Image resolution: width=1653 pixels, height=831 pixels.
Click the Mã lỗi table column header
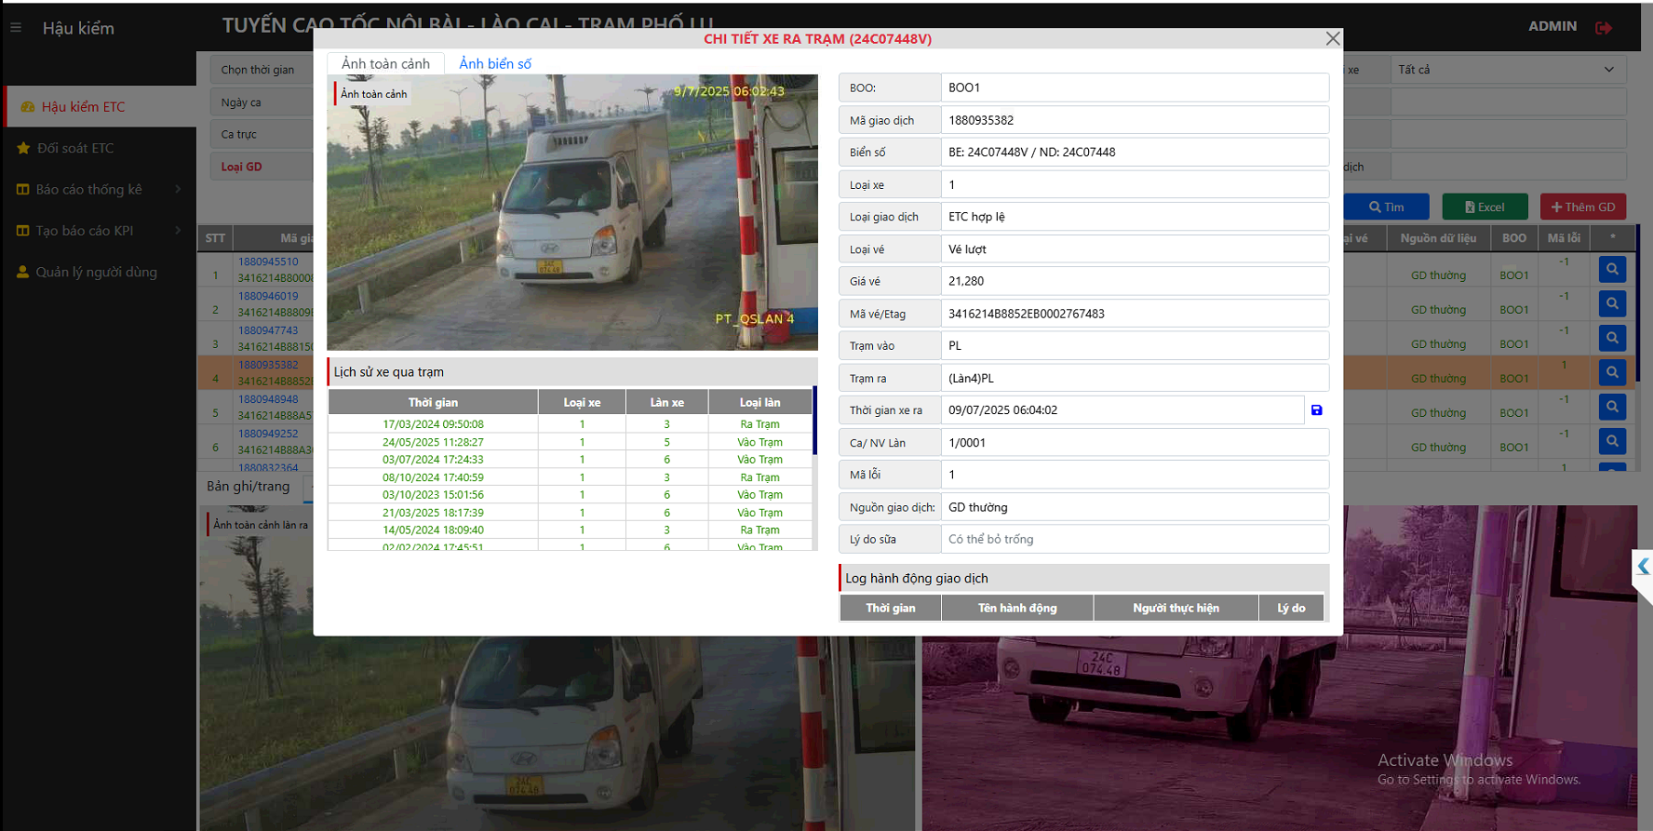[x=1564, y=238]
